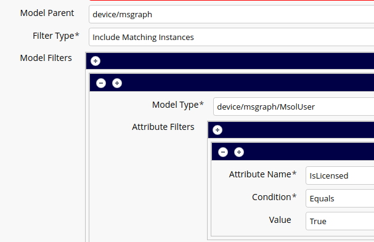Remove the MsolUser model filter block
Screen dimensions: 374x242
(x=101, y=83)
